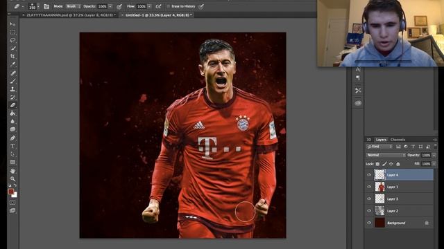Hide Layer 3 visibility eye
The width and height of the screenshot is (444, 249).
369,199
